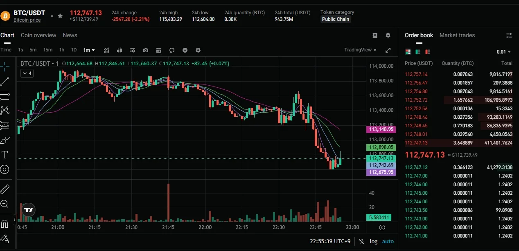The height and width of the screenshot is (251, 519).
Task: Click the 113,140.95 magenta price label
Action: (x=381, y=129)
